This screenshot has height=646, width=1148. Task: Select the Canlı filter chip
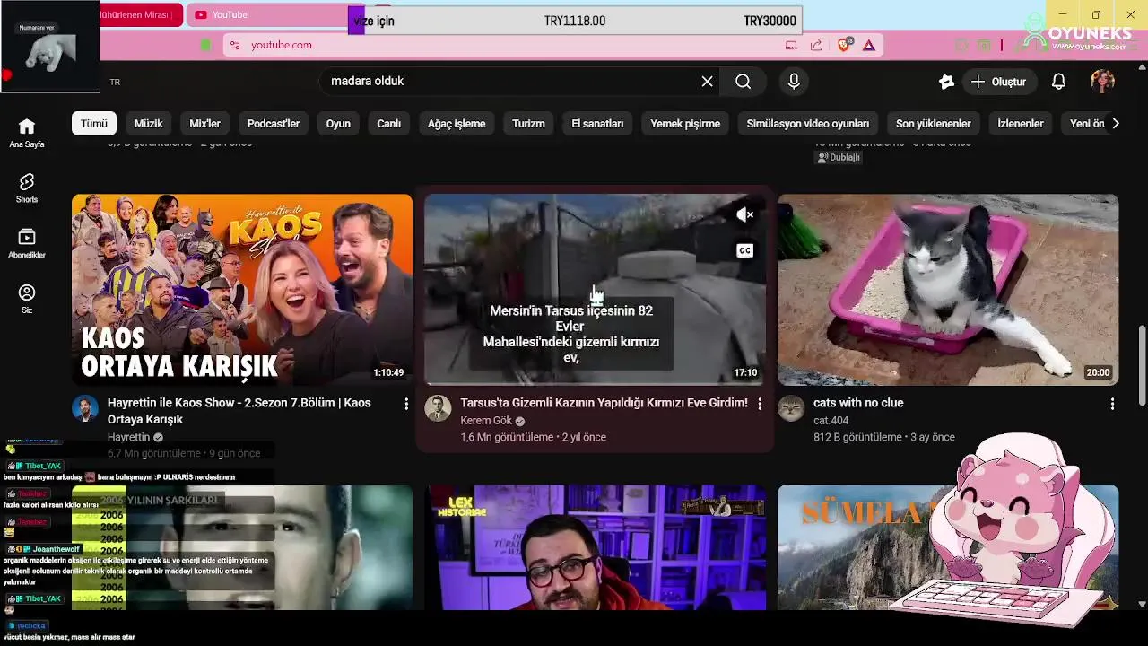coord(388,124)
